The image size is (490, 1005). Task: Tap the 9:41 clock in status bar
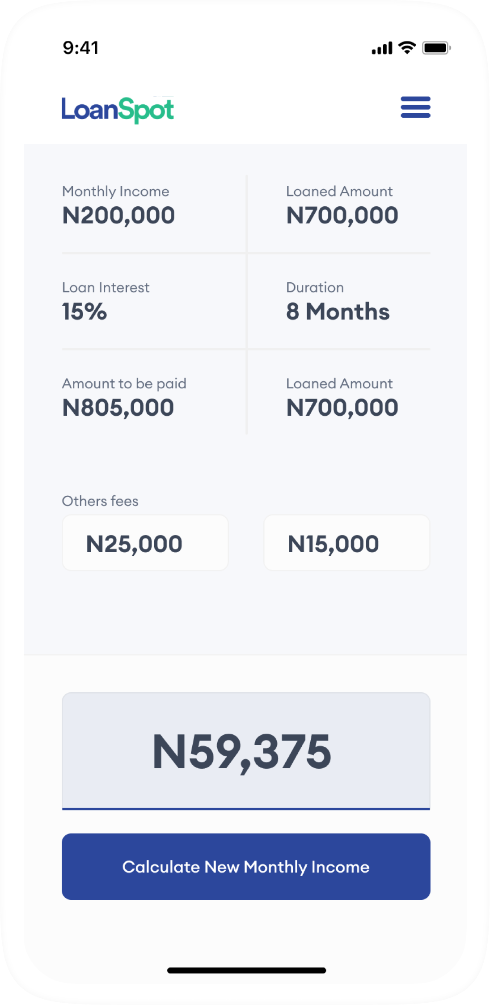tap(81, 48)
